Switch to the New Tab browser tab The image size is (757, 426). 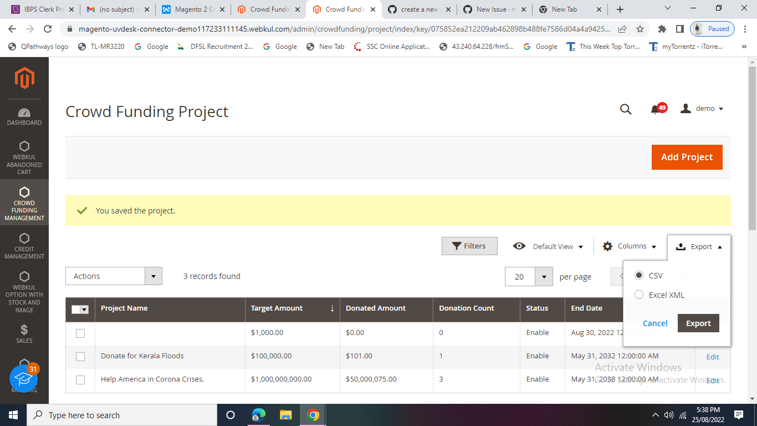570,9
